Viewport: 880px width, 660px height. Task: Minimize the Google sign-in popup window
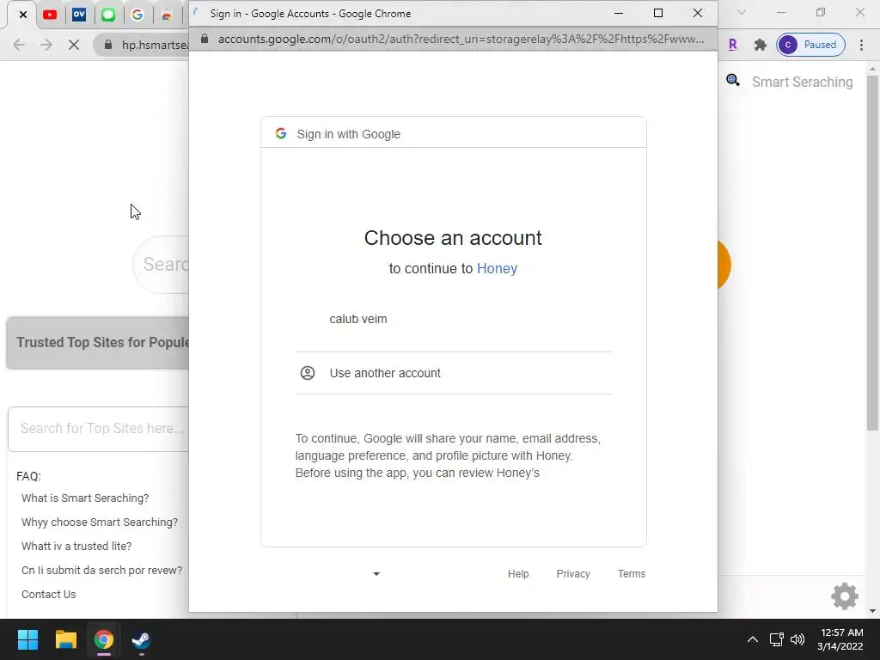click(619, 13)
